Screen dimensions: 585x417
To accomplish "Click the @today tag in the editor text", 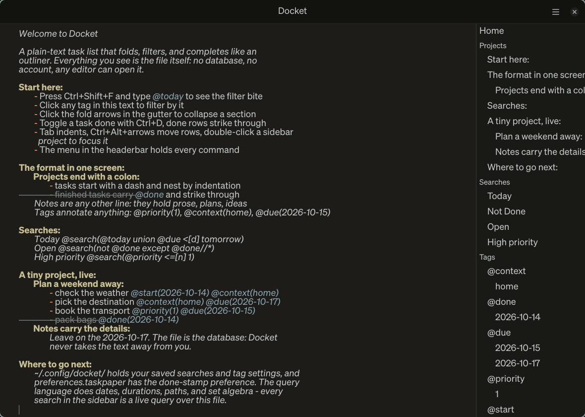I will [168, 96].
